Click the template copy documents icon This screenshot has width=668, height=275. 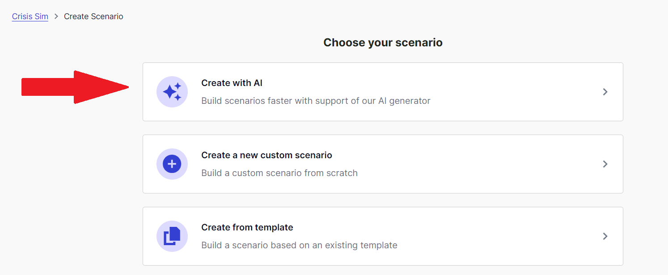pos(172,236)
